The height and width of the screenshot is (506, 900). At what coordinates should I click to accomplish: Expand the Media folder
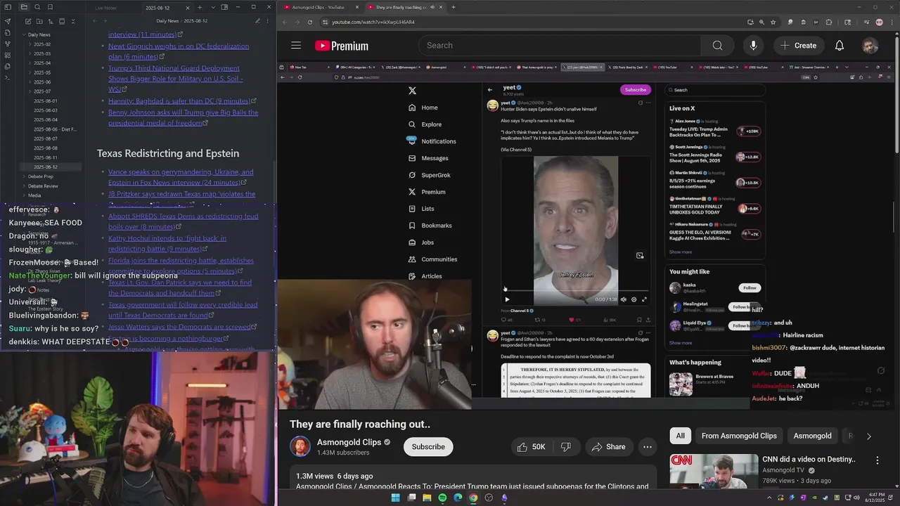pos(34,195)
